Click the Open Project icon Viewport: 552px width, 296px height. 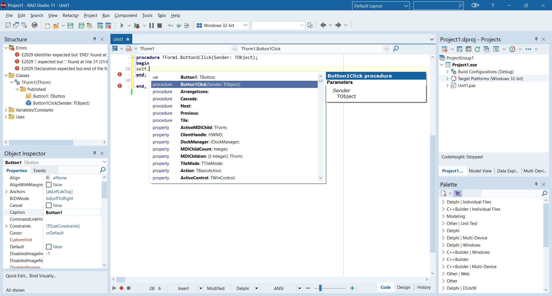point(89,26)
